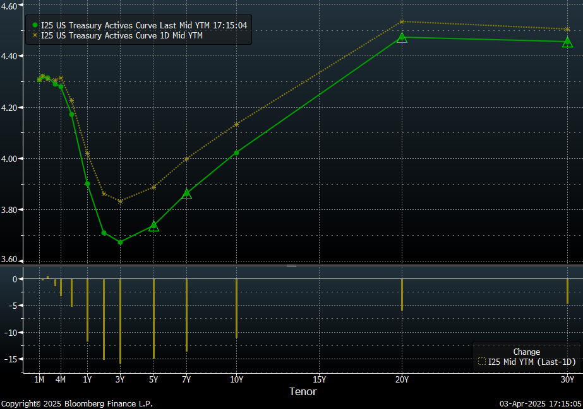The image size is (583, 409).
Task: Click the 20Y tenor axis label
Action: coord(402,379)
